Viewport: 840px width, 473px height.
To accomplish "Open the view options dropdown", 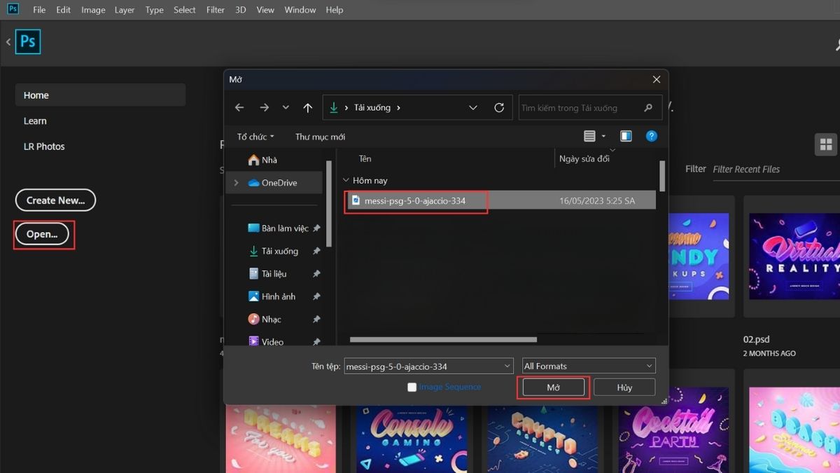I will pos(603,137).
